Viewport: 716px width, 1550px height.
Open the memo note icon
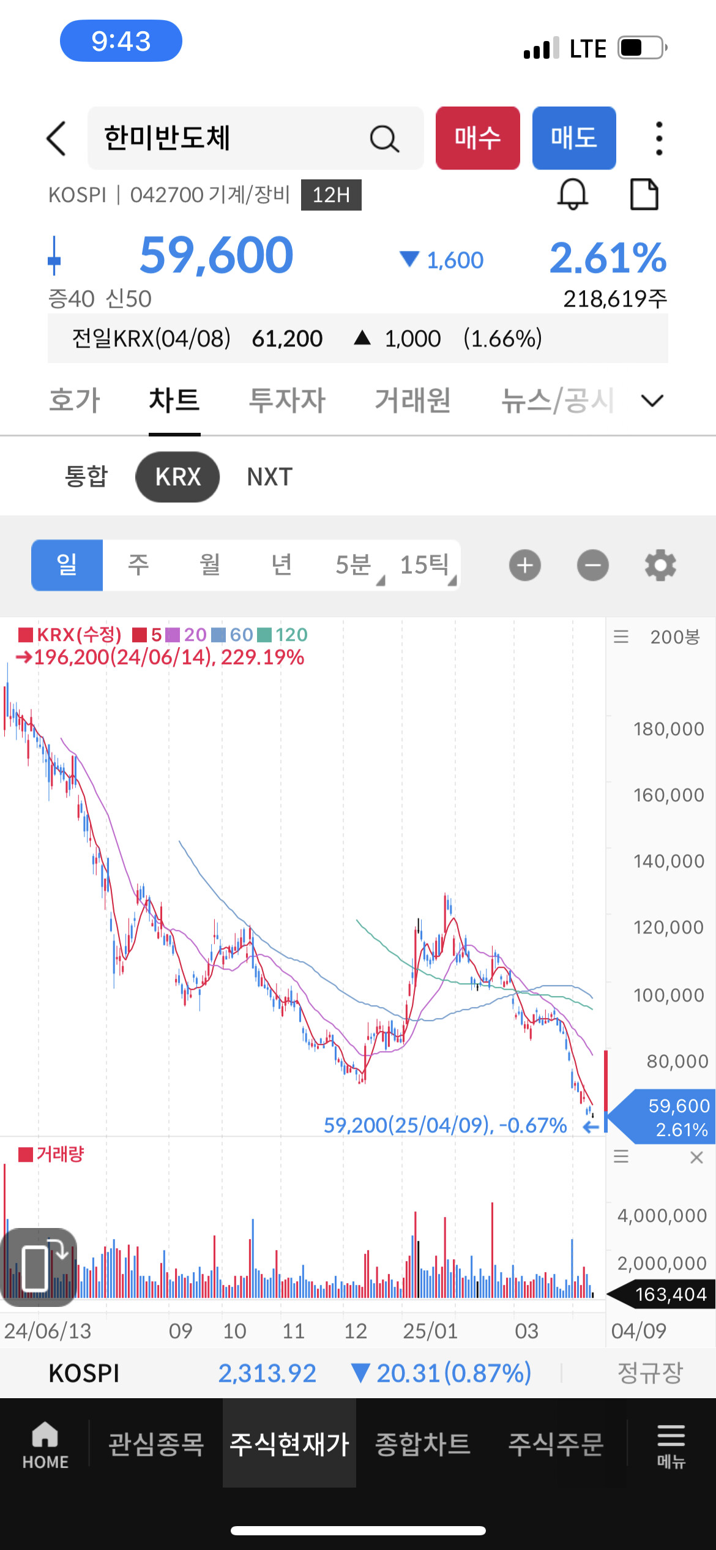click(644, 195)
